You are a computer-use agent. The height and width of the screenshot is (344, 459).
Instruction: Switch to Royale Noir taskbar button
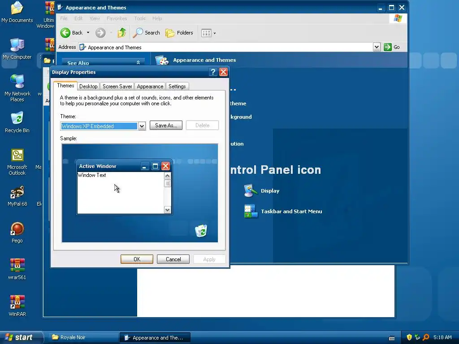(x=82, y=338)
